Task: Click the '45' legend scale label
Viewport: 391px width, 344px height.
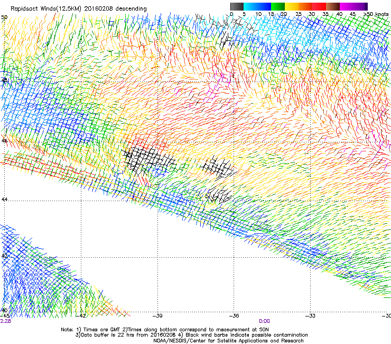Action: [x=352, y=14]
